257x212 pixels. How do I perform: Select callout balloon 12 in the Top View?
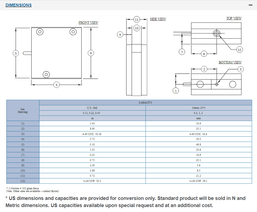[239, 50]
